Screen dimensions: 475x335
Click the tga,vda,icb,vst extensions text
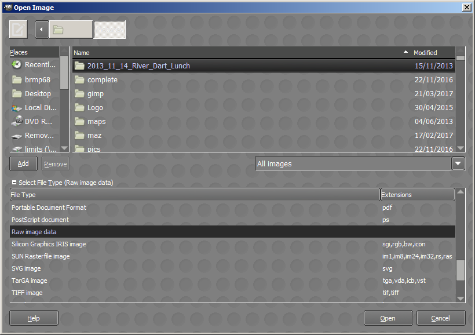coord(404,281)
